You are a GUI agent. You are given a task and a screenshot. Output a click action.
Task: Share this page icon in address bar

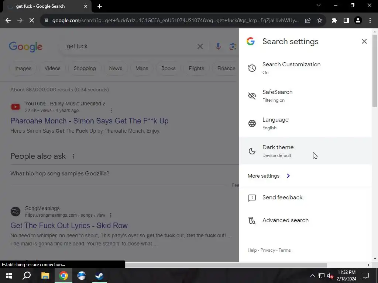(x=308, y=21)
